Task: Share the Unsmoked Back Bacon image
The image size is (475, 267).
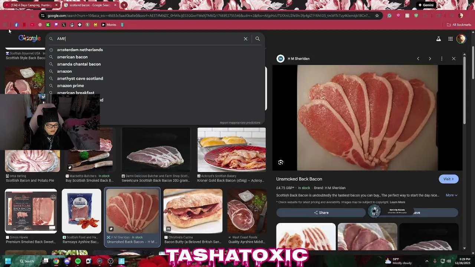Action: point(321,212)
